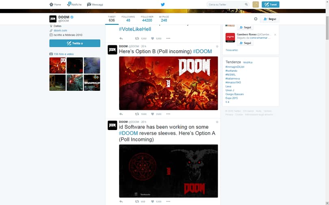Reply to the #VoteLikeHell tweet

pos(121,38)
